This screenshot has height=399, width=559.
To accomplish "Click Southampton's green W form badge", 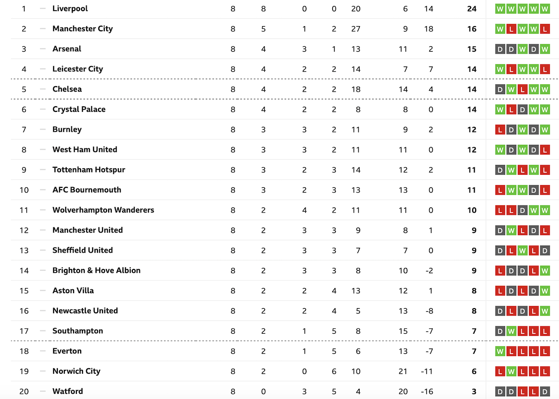I will (x=511, y=331).
